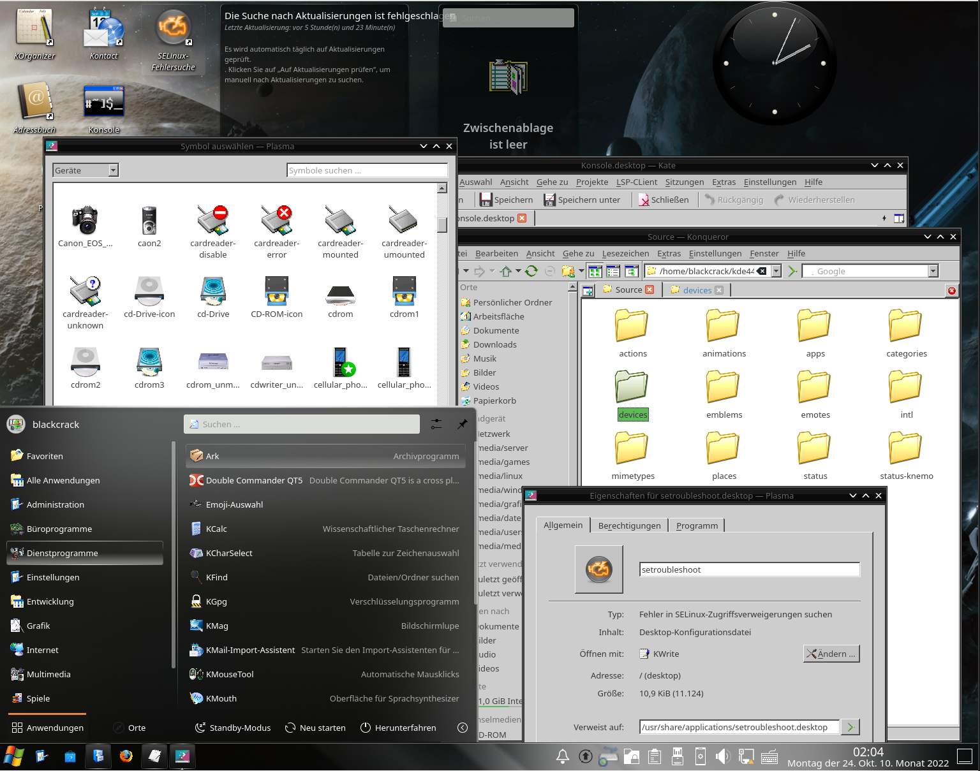
Task: Open the search engine dropdown next to Google field
Action: pyautogui.click(x=933, y=270)
